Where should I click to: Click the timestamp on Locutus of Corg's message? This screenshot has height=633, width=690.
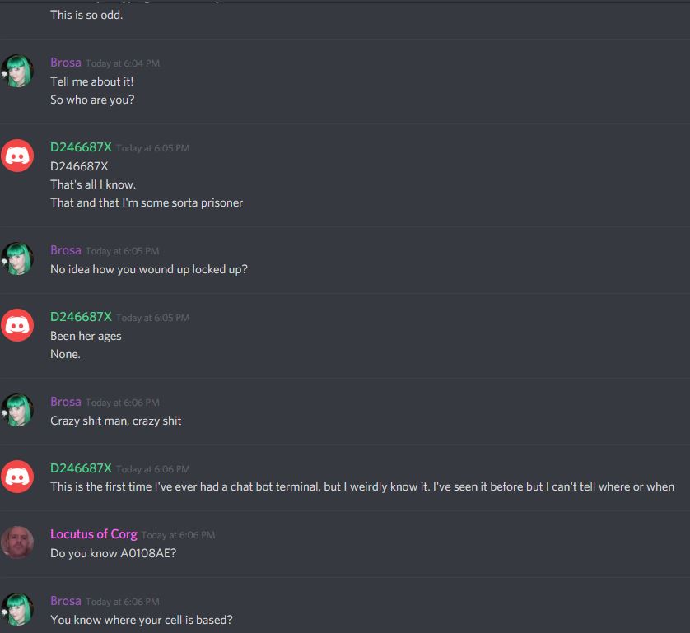pyautogui.click(x=178, y=535)
